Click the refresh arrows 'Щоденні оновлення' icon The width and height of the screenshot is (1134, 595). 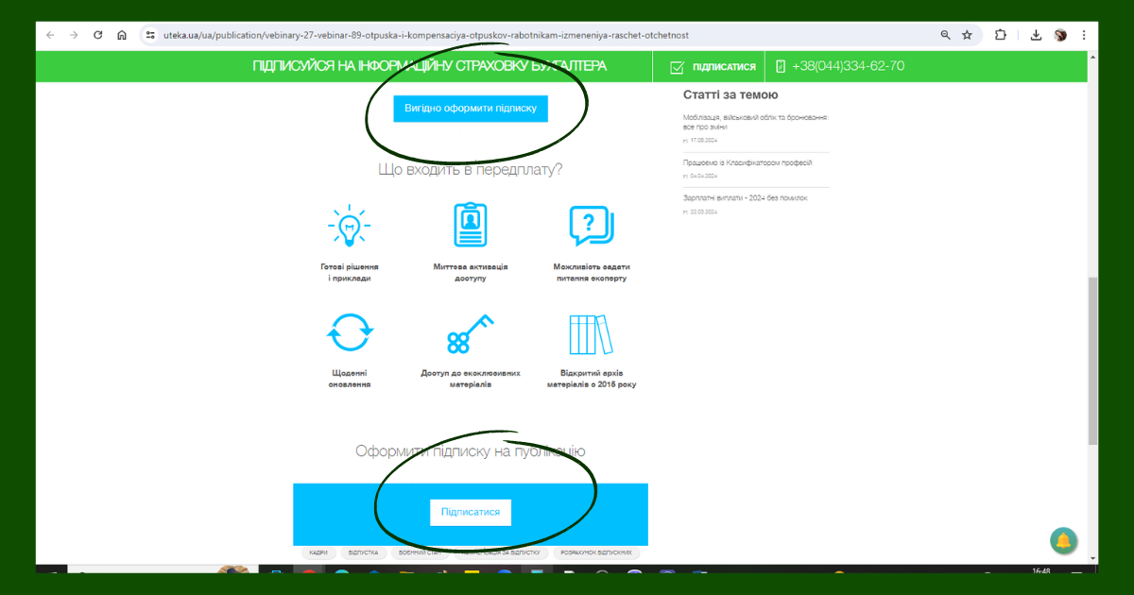point(350,333)
